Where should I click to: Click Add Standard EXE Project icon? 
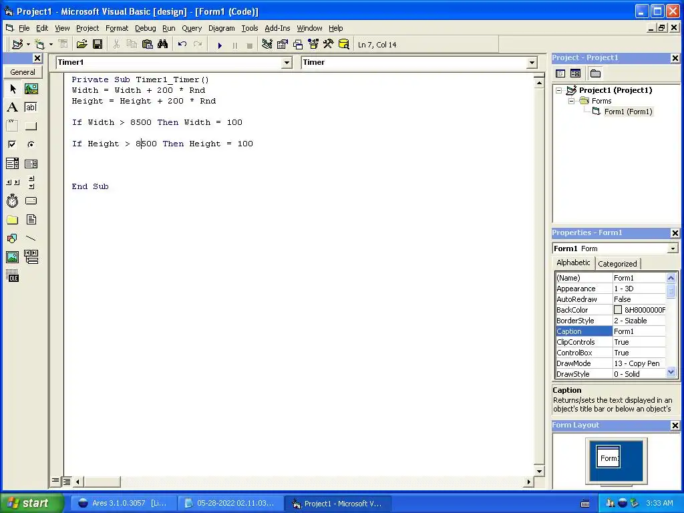point(17,45)
